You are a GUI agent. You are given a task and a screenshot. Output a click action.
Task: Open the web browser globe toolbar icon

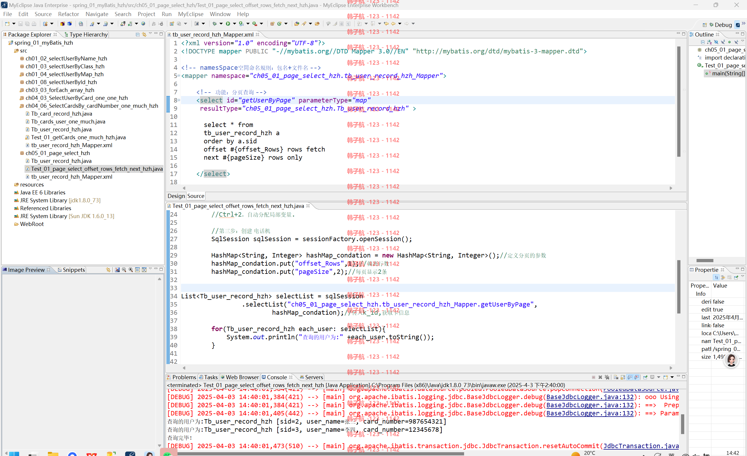coord(143,24)
